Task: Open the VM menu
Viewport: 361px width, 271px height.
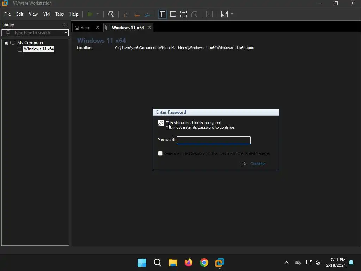Action: point(47,14)
